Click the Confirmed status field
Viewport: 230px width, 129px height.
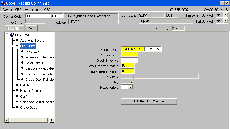coord(178,28)
